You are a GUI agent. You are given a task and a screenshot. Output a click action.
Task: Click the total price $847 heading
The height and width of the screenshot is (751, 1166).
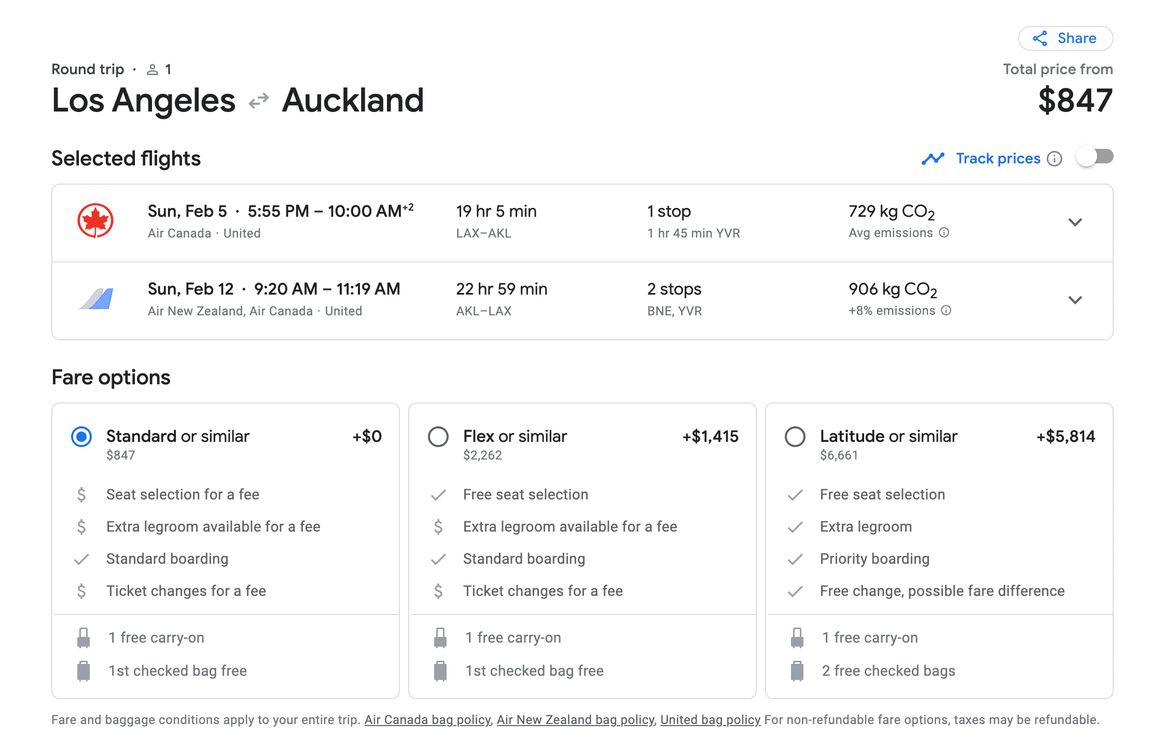point(1075,100)
